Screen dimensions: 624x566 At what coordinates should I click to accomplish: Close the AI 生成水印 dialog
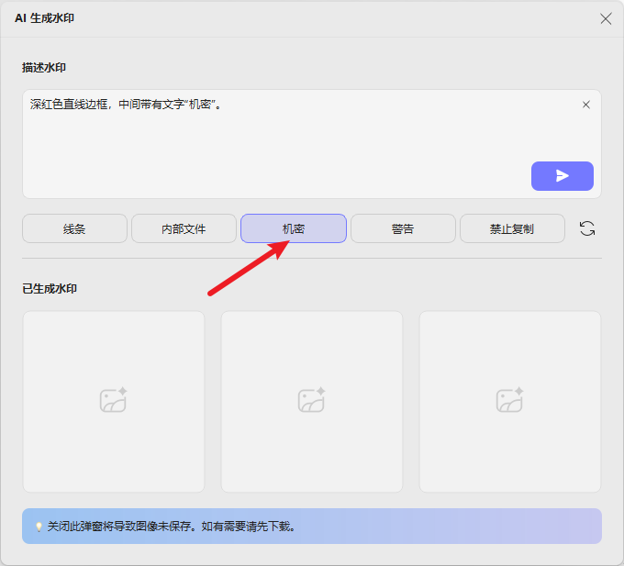point(606,18)
